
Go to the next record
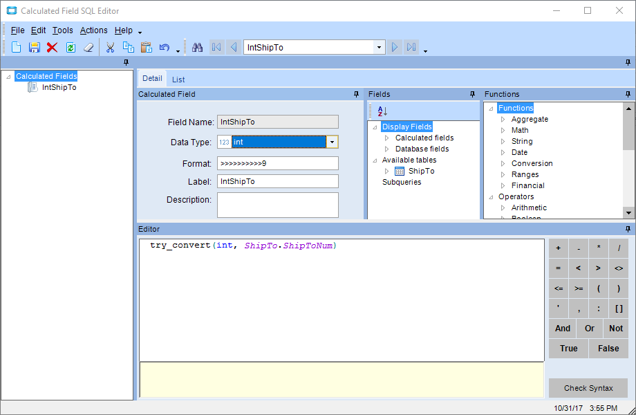(394, 48)
